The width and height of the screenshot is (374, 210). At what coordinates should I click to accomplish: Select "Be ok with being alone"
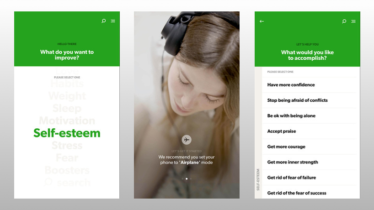coord(291,116)
